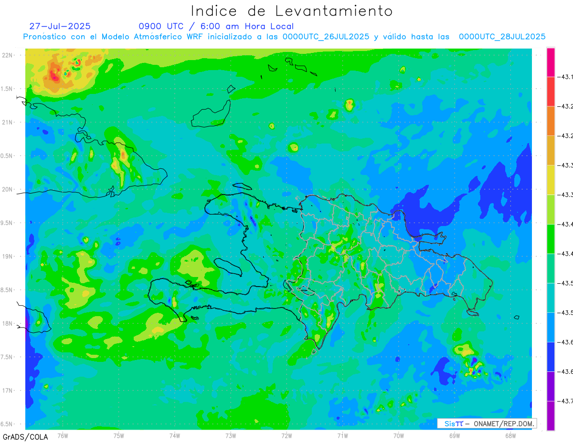
Task: Pick the bright yellow swatch in the colorbar
Action: (551, 180)
